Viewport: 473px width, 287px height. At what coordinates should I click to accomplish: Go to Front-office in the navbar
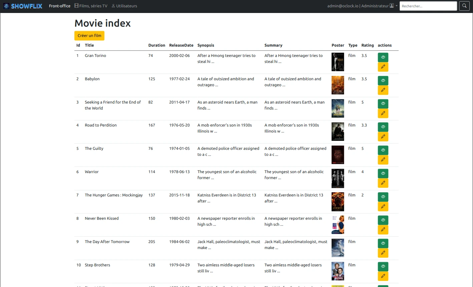point(60,6)
